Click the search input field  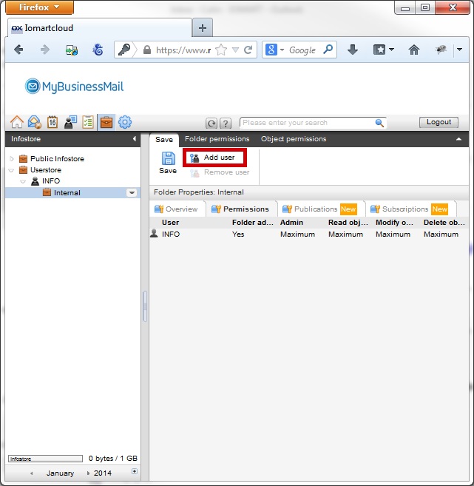[x=308, y=123]
